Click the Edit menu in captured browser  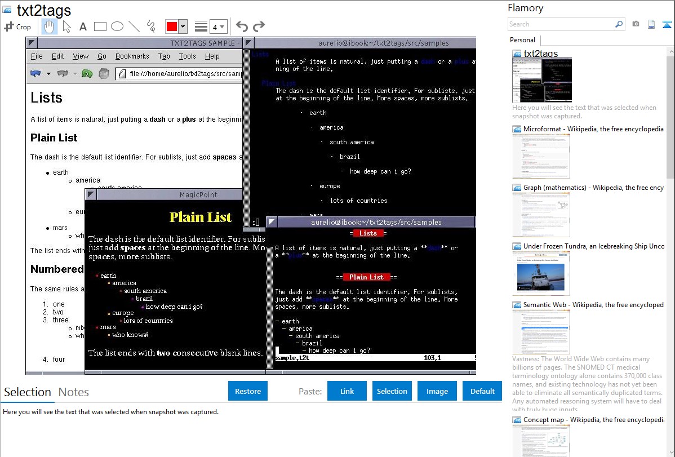point(57,56)
